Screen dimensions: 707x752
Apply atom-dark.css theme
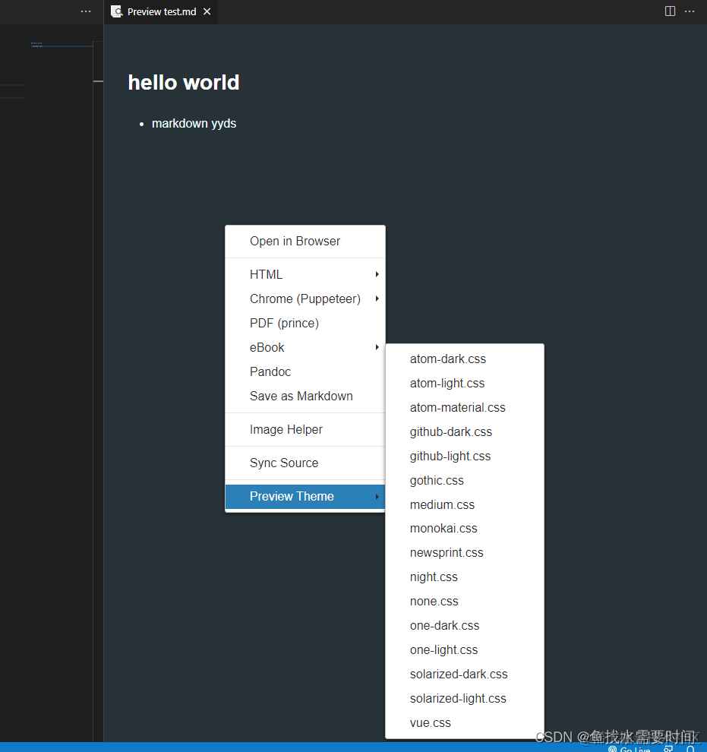click(465, 359)
